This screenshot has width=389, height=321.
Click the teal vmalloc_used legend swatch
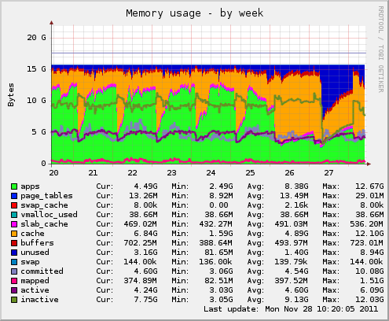click(14, 215)
